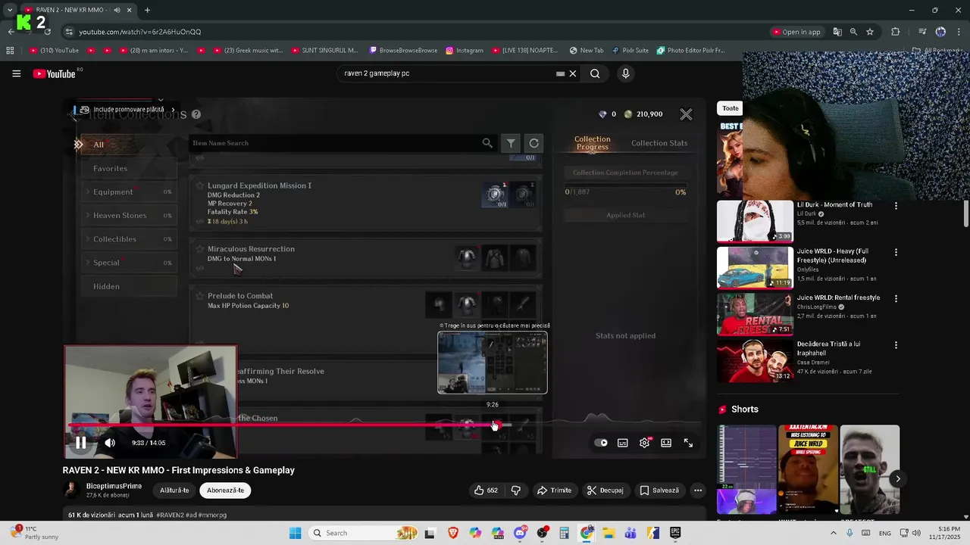Mute the RAVEN 2 tab audio icon
This screenshot has width=970, height=545.
point(117,10)
